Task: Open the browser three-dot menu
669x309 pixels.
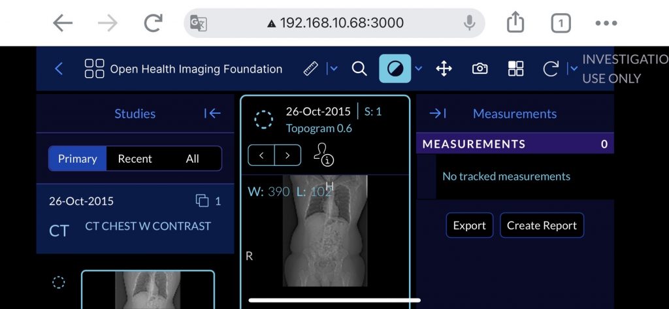Action: [x=606, y=23]
